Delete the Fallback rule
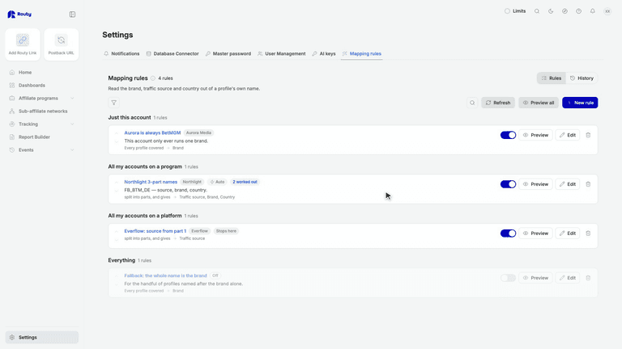Image resolution: width=622 pixels, height=349 pixels. (588, 278)
